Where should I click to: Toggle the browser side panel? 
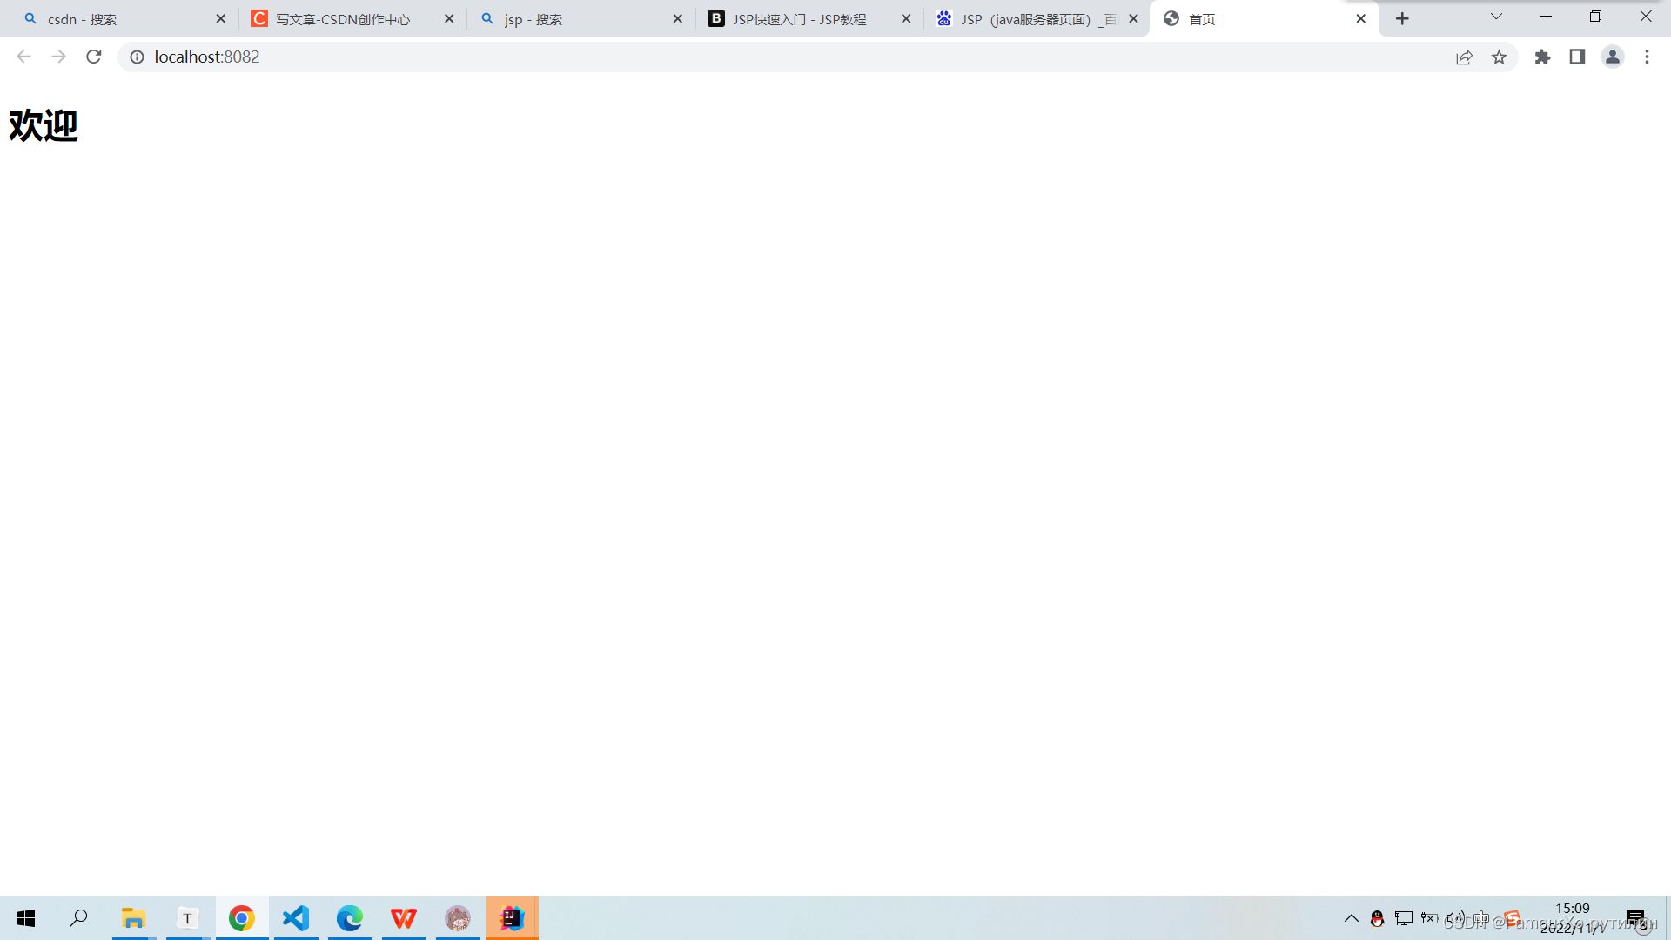coord(1577,57)
